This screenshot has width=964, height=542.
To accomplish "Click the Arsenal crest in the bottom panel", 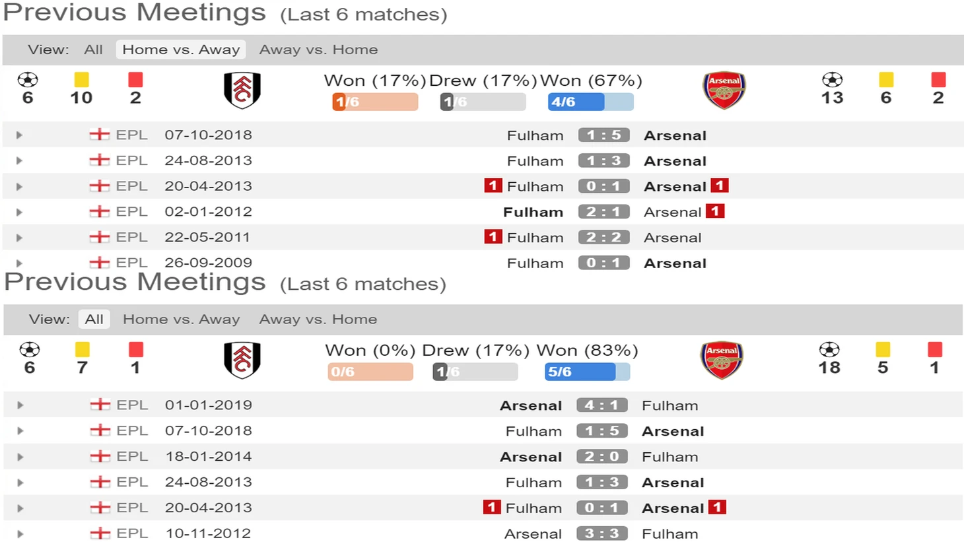I will 722,360.
